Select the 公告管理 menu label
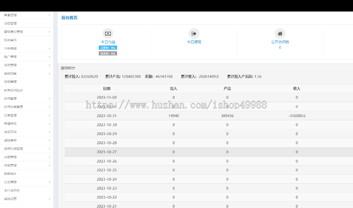 point(10,182)
